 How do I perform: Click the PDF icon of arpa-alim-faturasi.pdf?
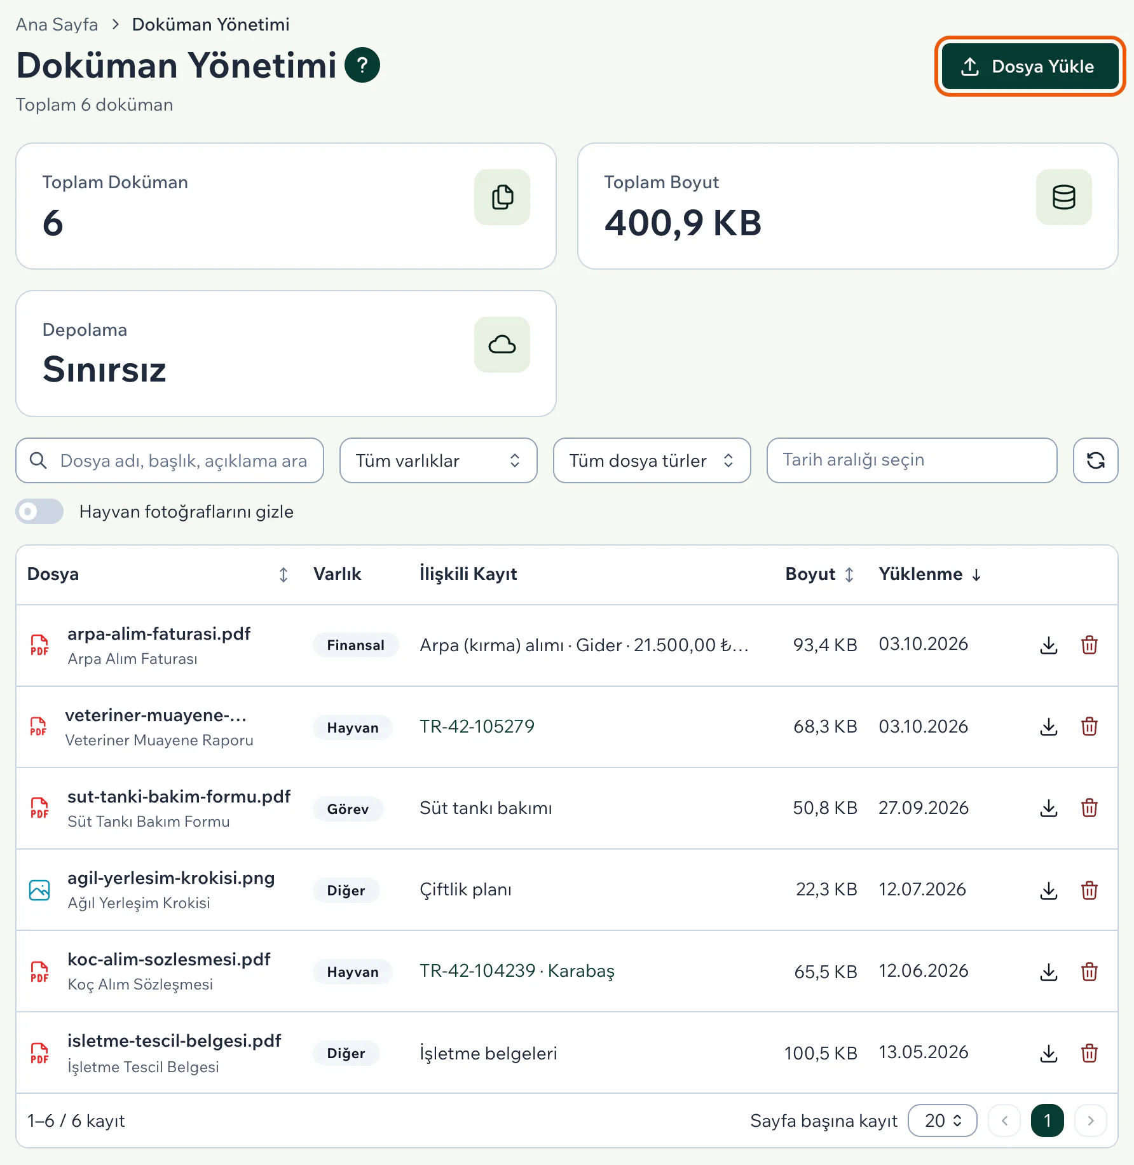tap(39, 645)
